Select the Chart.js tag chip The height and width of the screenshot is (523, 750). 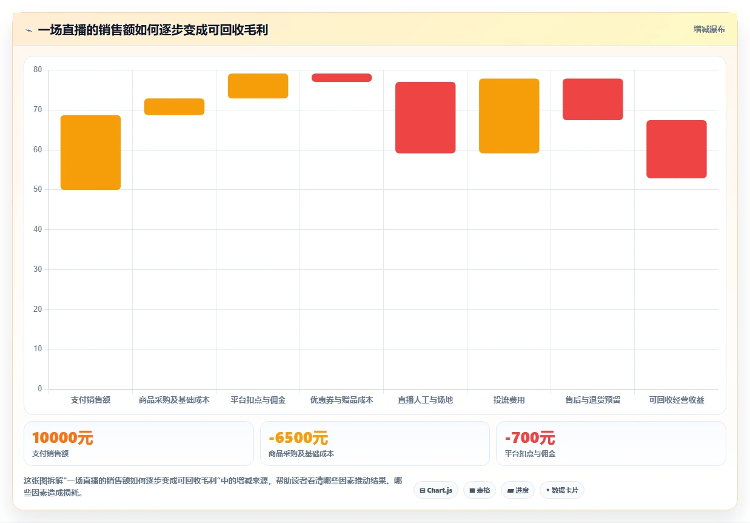436,490
